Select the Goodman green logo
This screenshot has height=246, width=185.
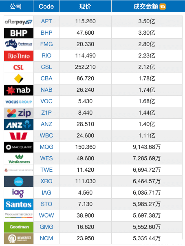point(19,227)
